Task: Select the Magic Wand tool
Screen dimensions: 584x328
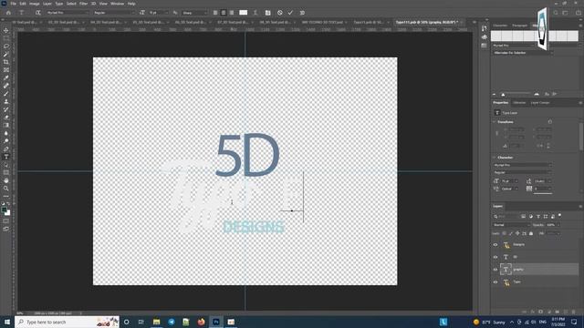Action: click(6, 55)
